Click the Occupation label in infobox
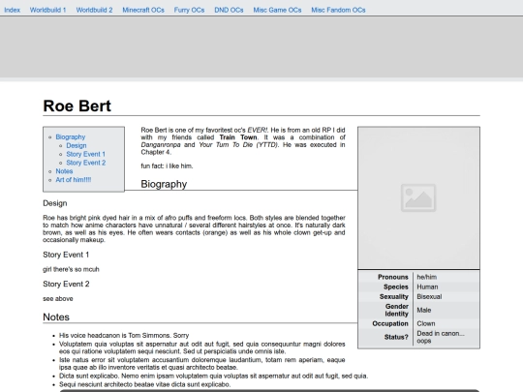Screen dimensions: 523x392 (x=390, y=323)
